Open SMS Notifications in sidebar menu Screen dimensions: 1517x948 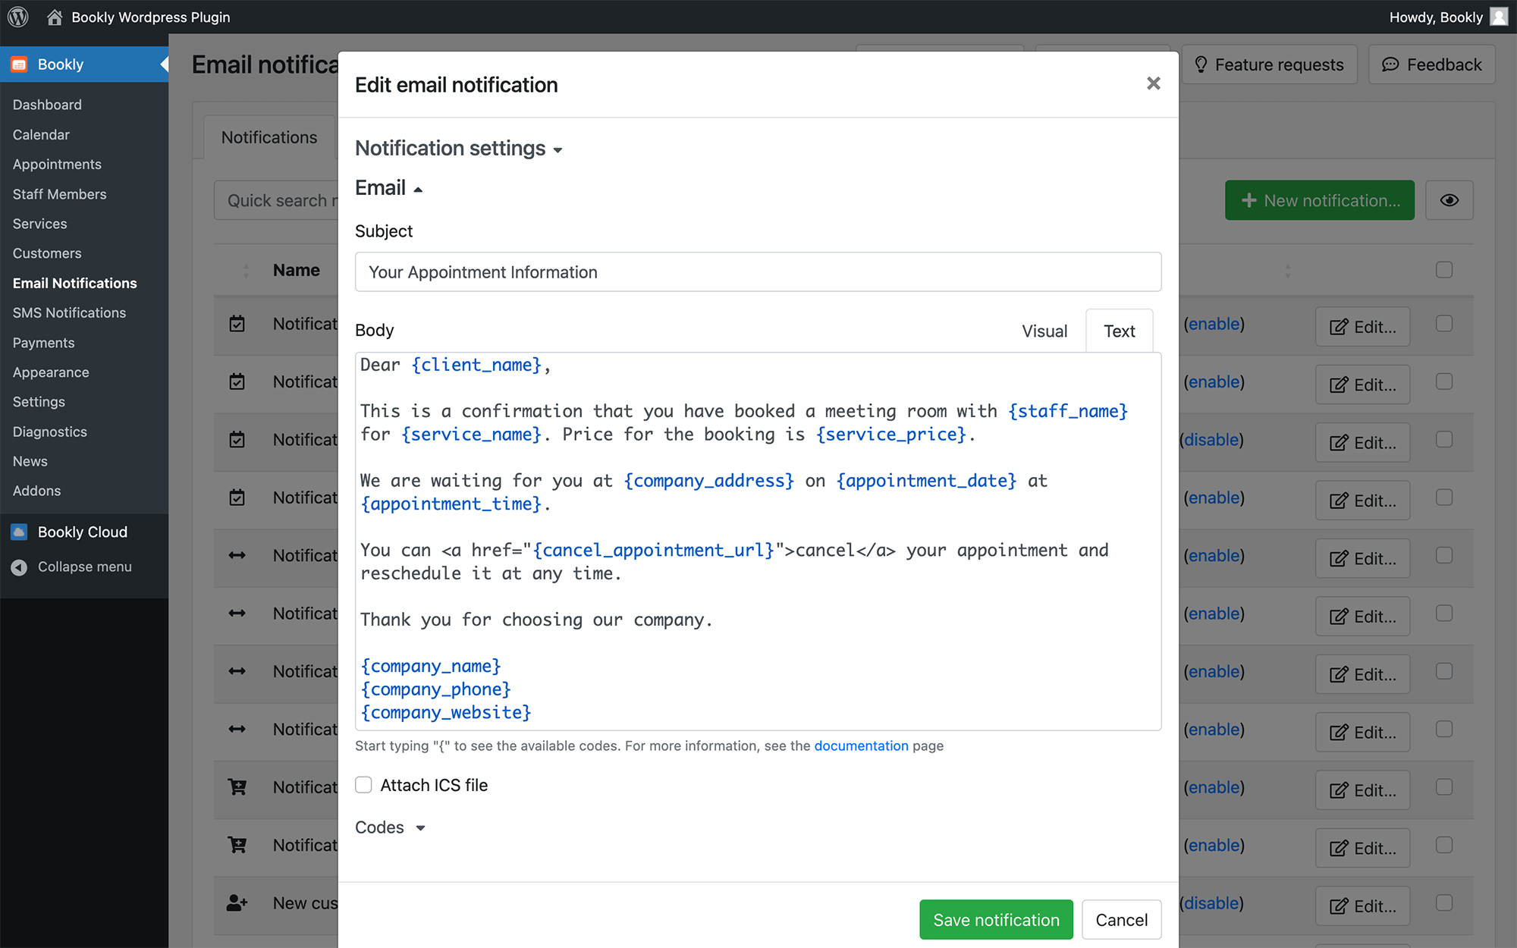coord(69,312)
